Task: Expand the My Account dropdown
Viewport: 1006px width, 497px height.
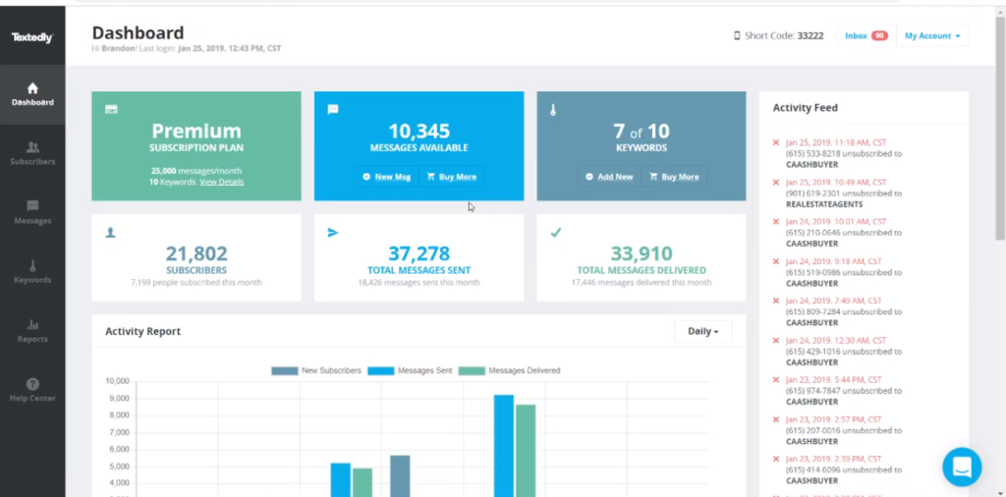Action: coord(932,36)
